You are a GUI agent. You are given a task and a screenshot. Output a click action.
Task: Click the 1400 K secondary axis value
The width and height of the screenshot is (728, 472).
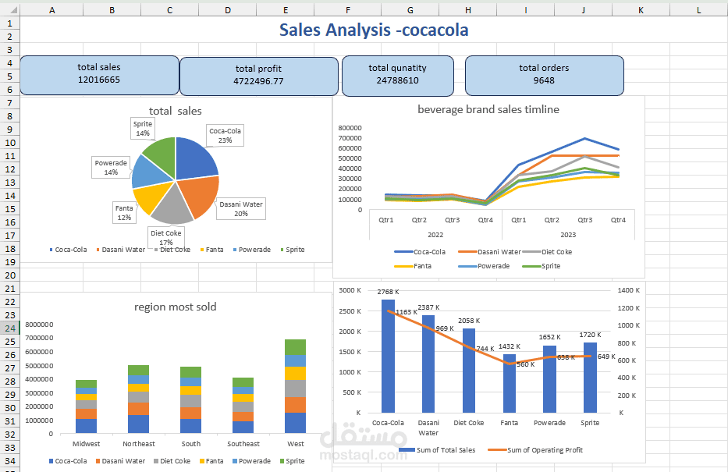pos(629,290)
